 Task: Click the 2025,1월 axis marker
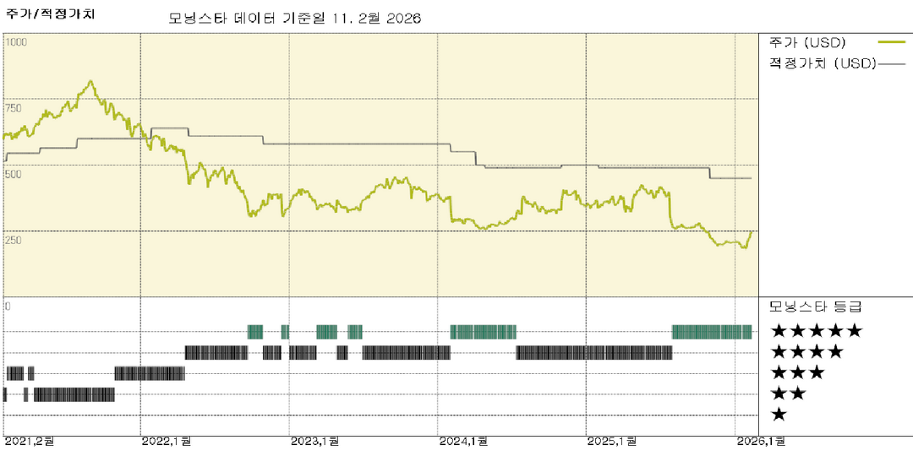[611, 441]
